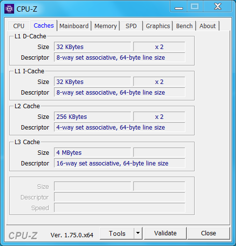Viewport: 236px width, 246px height.
Task: Click the L1 D-Cache x 2 count field
Action: pyautogui.click(x=159, y=47)
